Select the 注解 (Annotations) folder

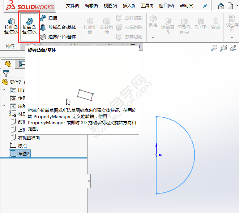click(17, 106)
